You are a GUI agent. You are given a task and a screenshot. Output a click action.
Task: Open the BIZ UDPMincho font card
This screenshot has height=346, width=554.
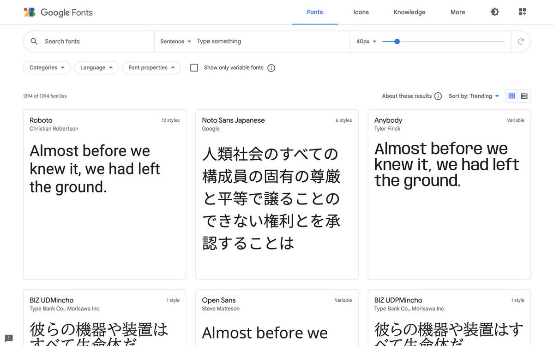[x=449, y=318]
